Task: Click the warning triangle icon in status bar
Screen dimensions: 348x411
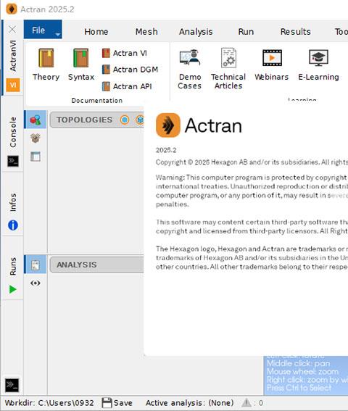Action: (246, 402)
